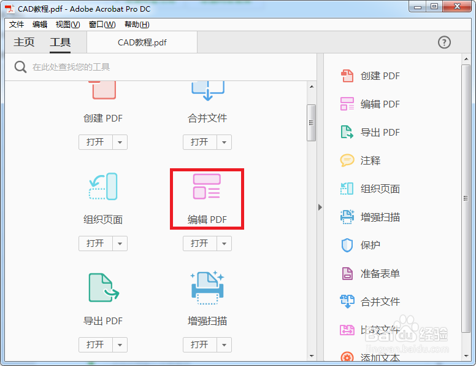The image size is (476, 366).
Task: Click the search magnifier icon
Action: 20,67
